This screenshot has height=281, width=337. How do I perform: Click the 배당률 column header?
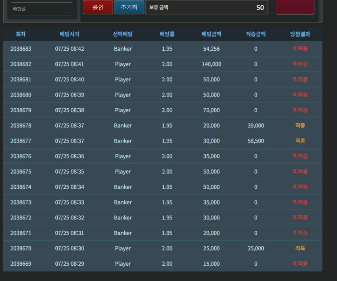[x=167, y=34]
